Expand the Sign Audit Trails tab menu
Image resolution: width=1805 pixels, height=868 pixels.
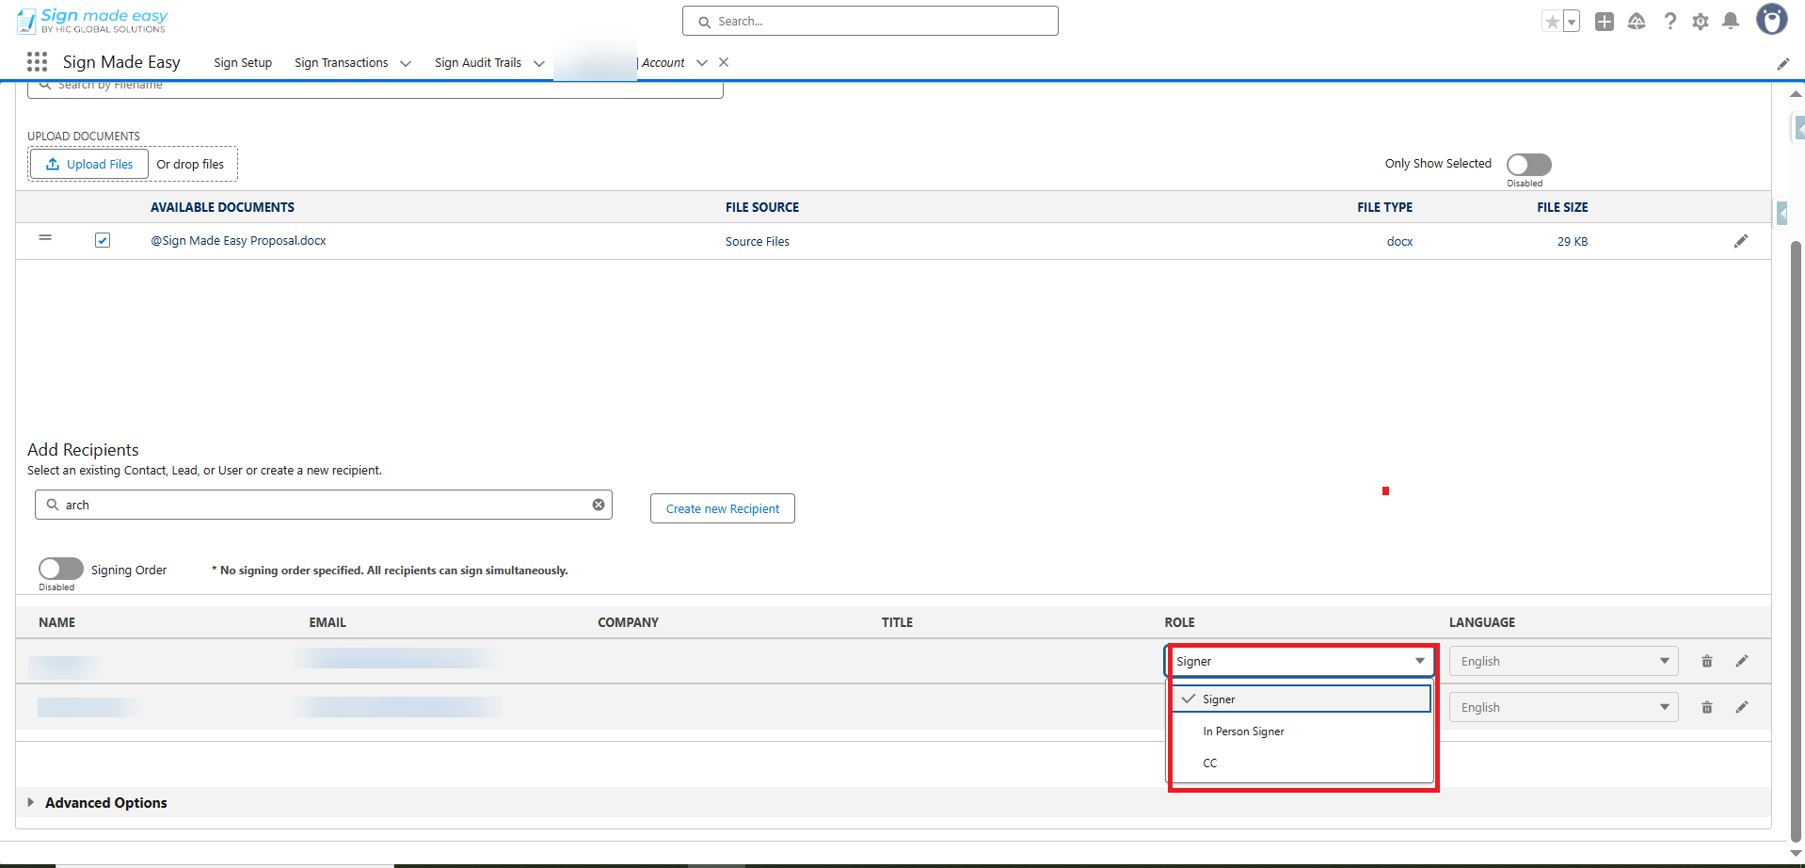(539, 63)
